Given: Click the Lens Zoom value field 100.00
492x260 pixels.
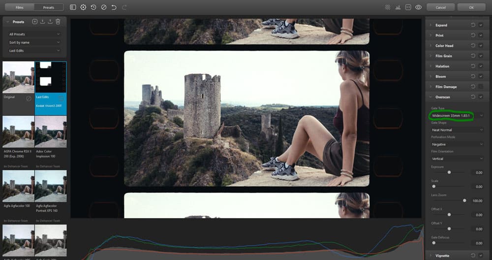Looking at the screenshot, I should click(477, 200).
